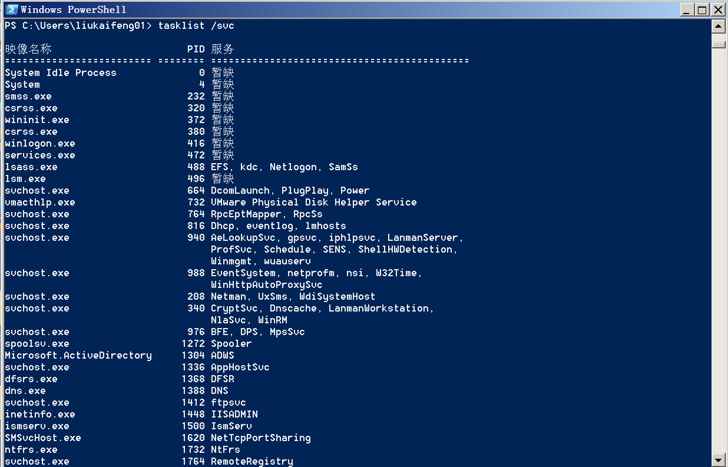
Task: Click the NetTcpPortSharing service name
Action: pos(261,438)
